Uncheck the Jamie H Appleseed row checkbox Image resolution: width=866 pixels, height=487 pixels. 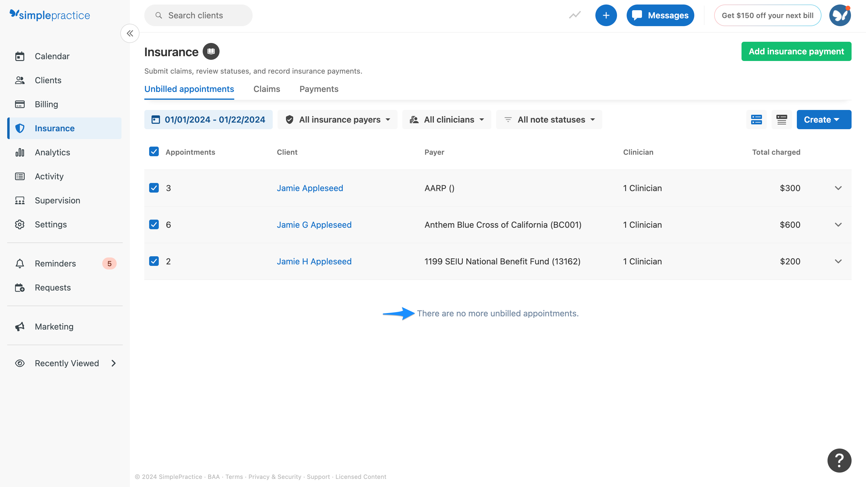tap(154, 261)
